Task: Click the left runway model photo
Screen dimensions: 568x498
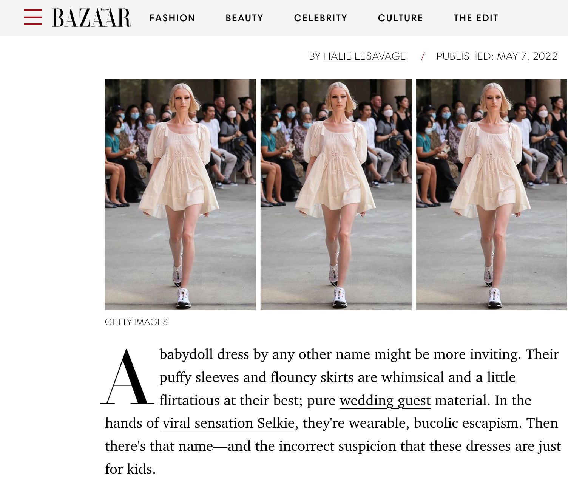Action: pos(181,195)
